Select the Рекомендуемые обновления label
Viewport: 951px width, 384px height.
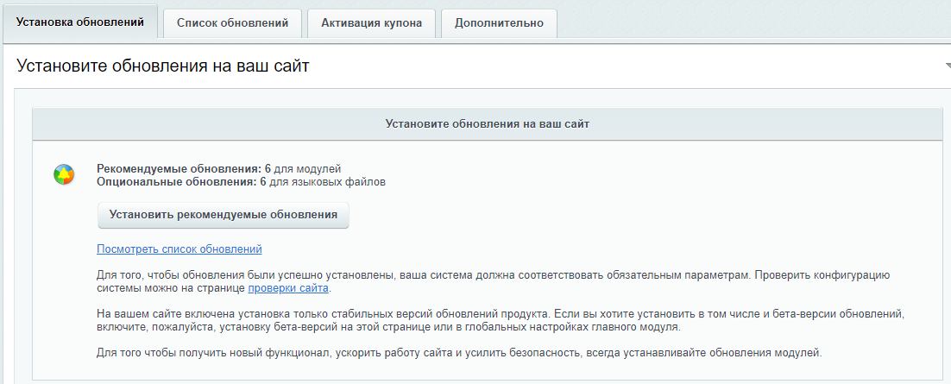[179, 169]
